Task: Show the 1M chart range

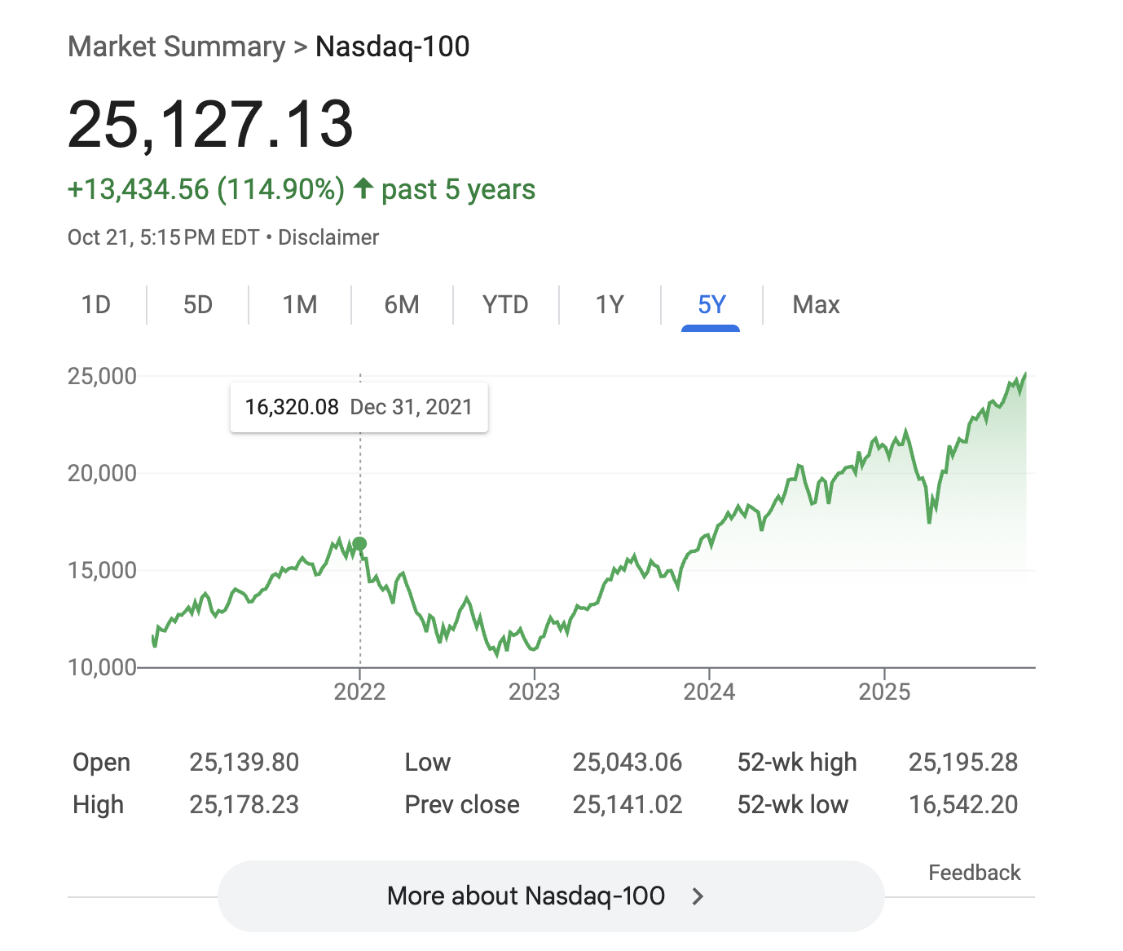Action: [300, 305]
